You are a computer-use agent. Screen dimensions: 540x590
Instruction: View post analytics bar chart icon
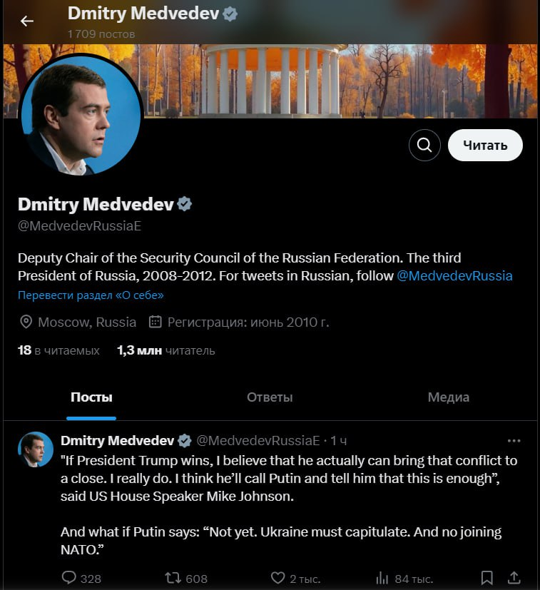pos(382,577)
